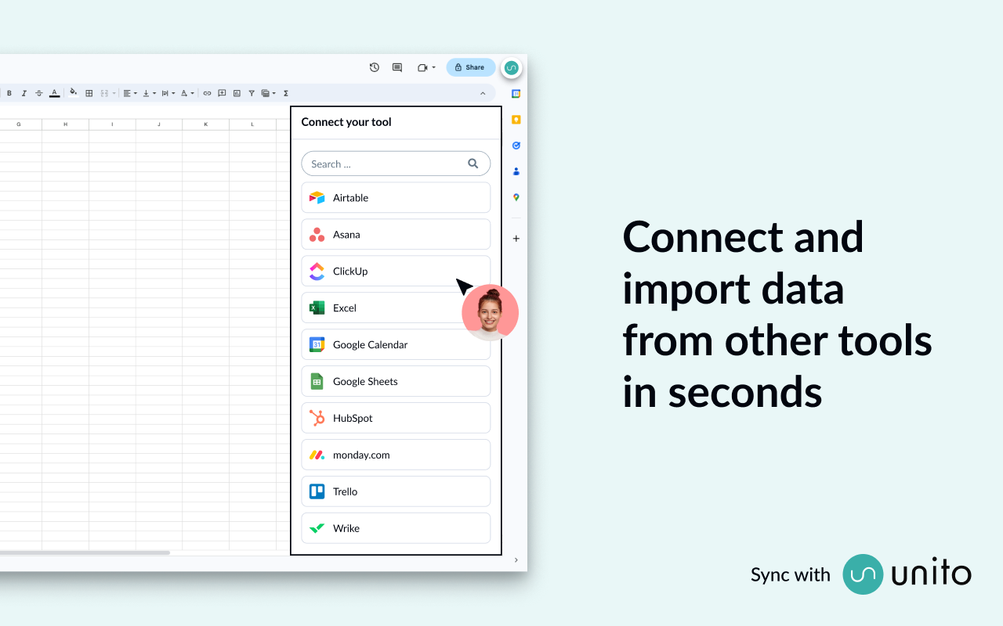Screen dimensions: 1003x626
Task: Select column header K
Action: tap(206, 124)
